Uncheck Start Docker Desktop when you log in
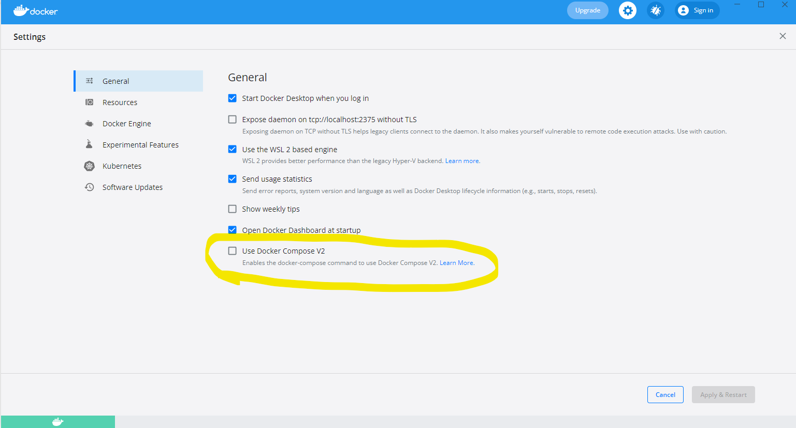Screen dimensions: 796x428 pyautogui.click(x=233, y=98)
